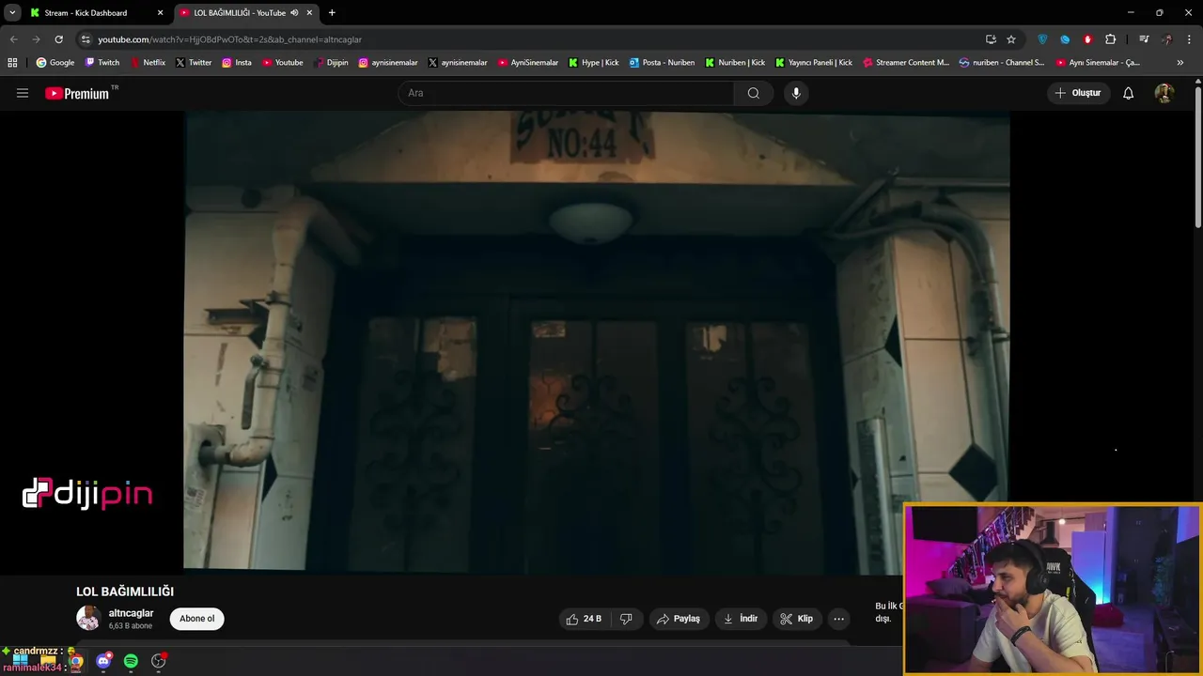Open Chrome extensions puzzle icon
The height and width of the screenshot is (676, 1203).
[x=1111, y=39]
